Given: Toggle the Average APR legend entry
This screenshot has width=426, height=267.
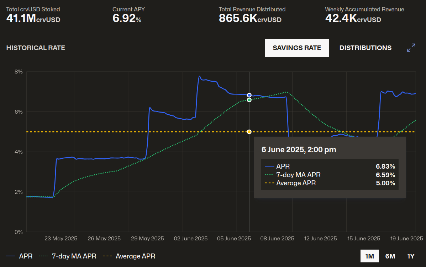Looking at the screenshot, I should [129, 256].
